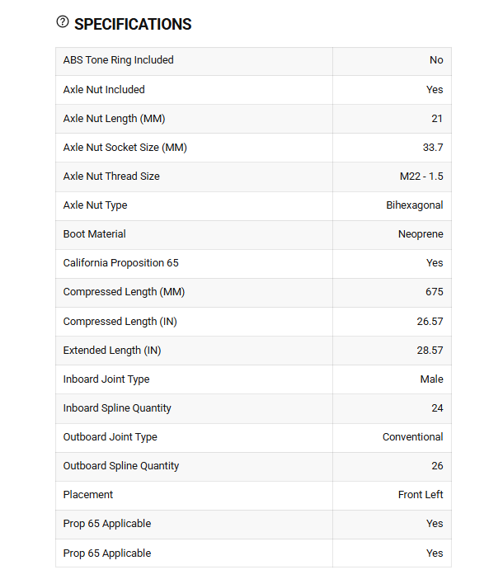
Task: Click the Extended Length value 28.57
Action: click(430, 351)
